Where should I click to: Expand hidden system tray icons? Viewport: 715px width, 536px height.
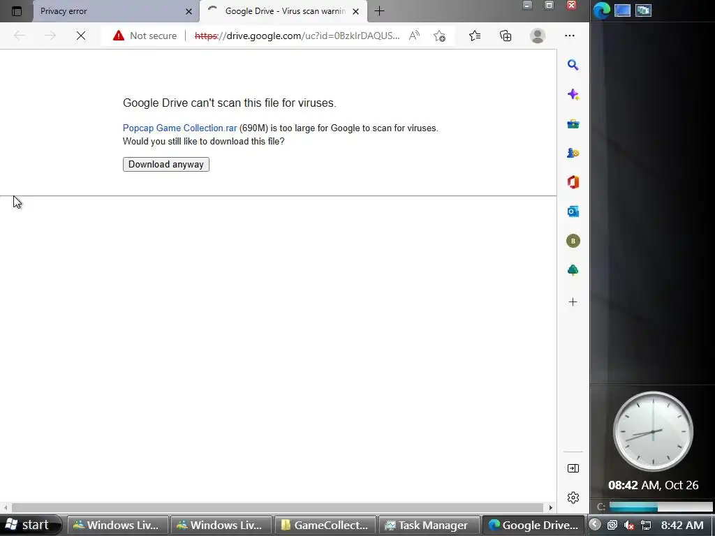[x=595, y=525]
